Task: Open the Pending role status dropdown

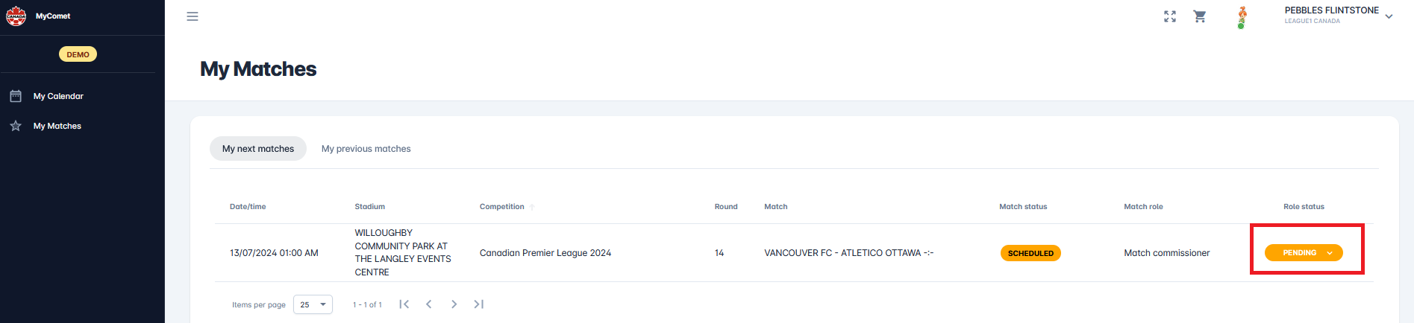Action: 1304,253
